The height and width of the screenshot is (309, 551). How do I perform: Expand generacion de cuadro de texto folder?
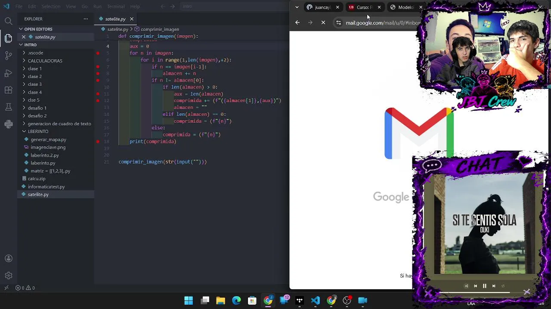click(56, 124)
